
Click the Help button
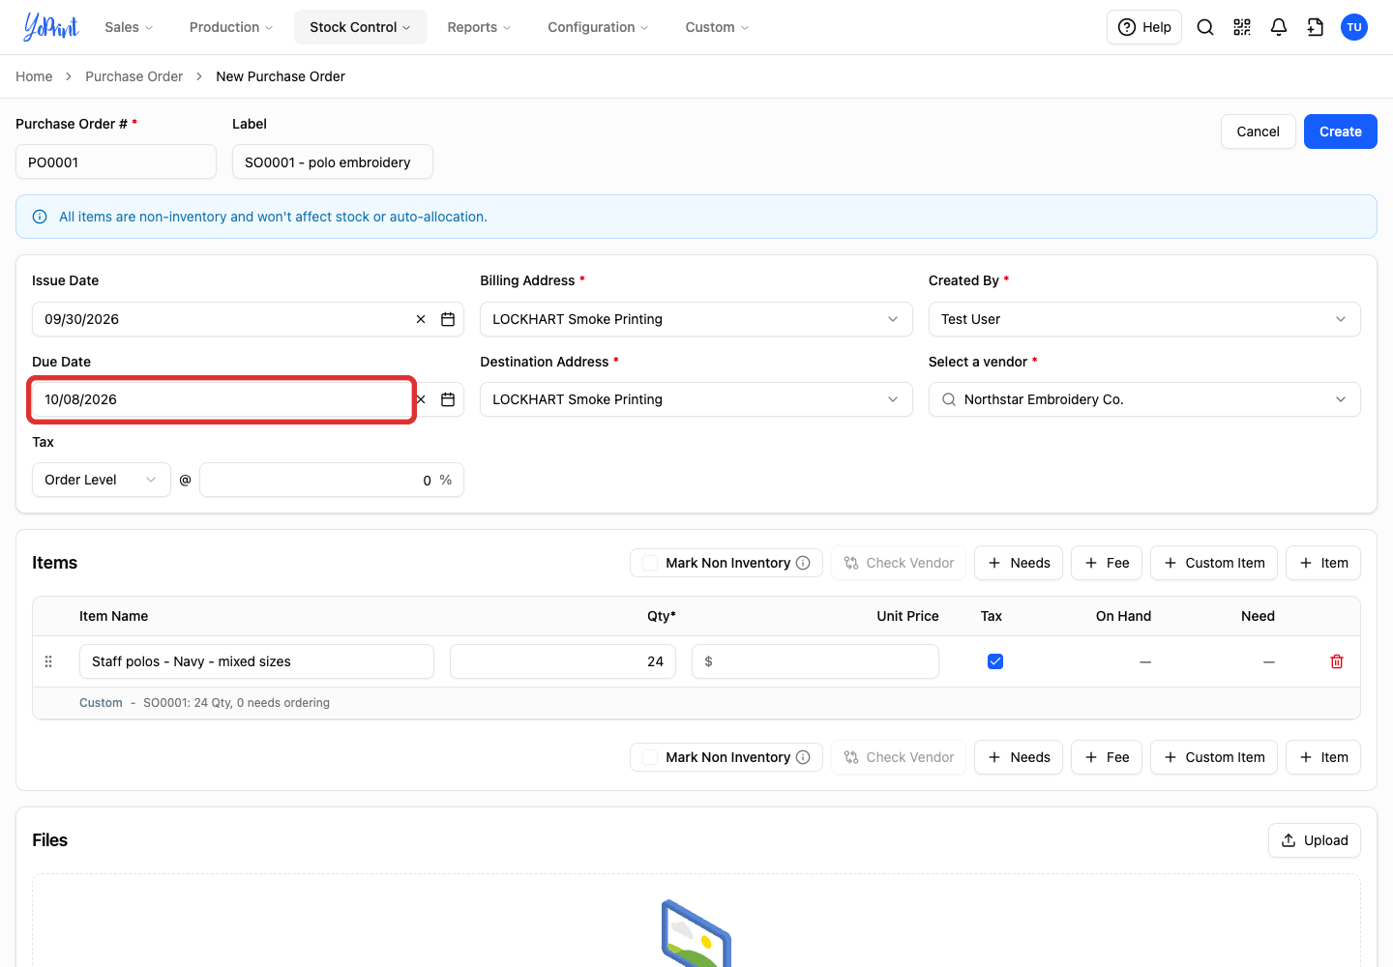pyautogui.click(x=1144, y=27)
